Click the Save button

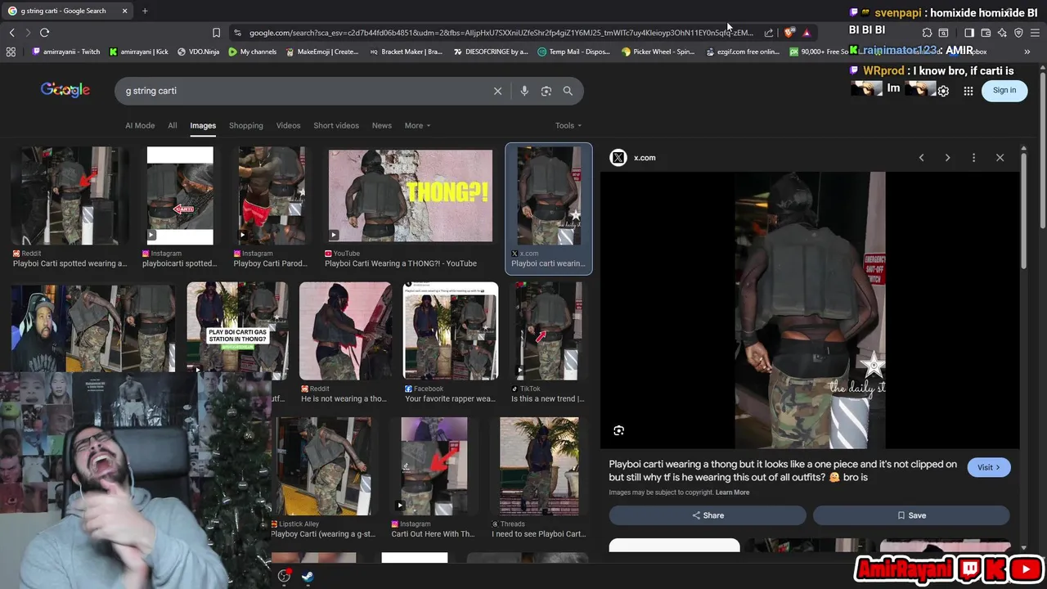(911, 515)
